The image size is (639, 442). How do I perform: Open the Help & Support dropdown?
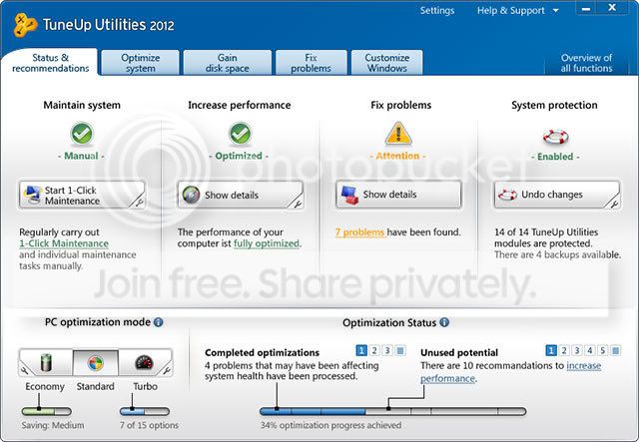(517, 11)
